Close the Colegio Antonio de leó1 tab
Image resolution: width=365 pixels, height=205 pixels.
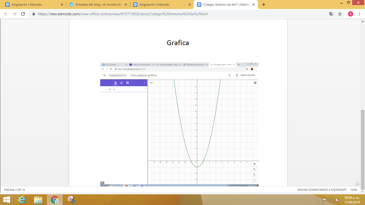coord(253,5)
